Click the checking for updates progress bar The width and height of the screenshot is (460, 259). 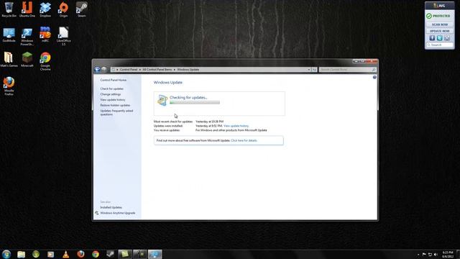[x=195, y=102]
